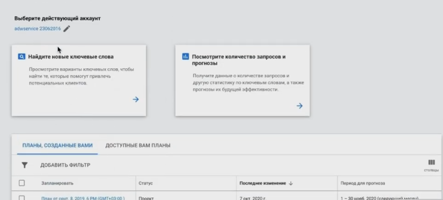
Task: Switch to 'Доступные вам планы' tab
Action: click(138, 145)
